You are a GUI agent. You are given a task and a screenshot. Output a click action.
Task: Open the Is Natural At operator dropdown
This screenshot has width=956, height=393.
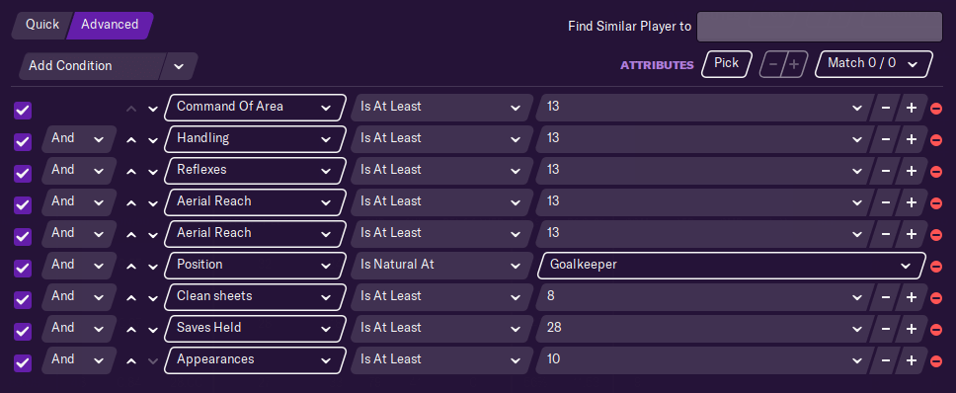pyautogui.click(x=438, y=266)
